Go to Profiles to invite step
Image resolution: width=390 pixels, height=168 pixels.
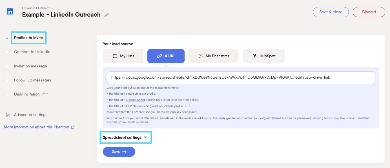click(x=28, y=38)
